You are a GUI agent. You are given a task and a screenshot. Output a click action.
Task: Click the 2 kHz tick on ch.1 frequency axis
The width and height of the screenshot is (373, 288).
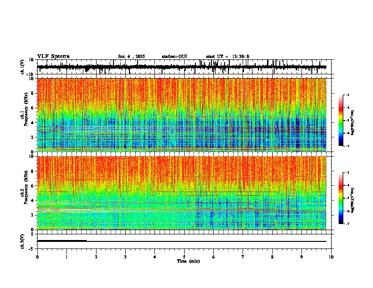click(x=33, y=137)
